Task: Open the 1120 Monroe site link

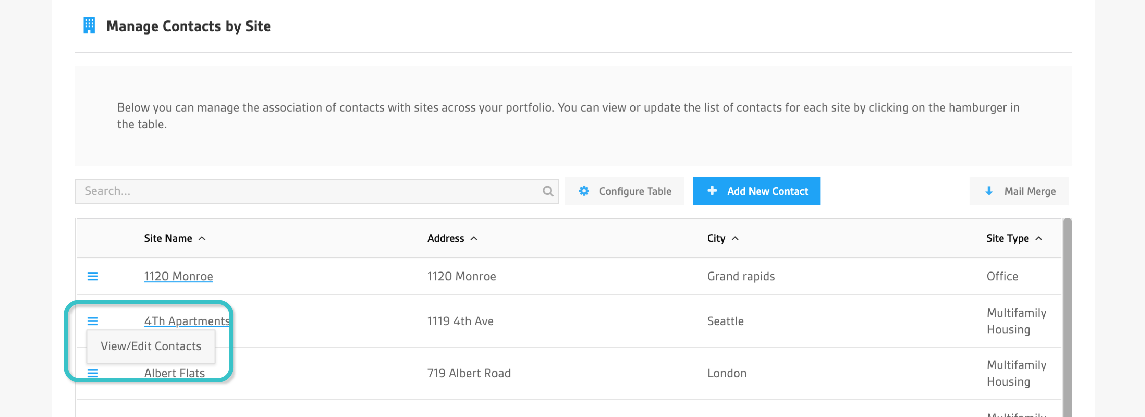Action: [x=178, y=276]
